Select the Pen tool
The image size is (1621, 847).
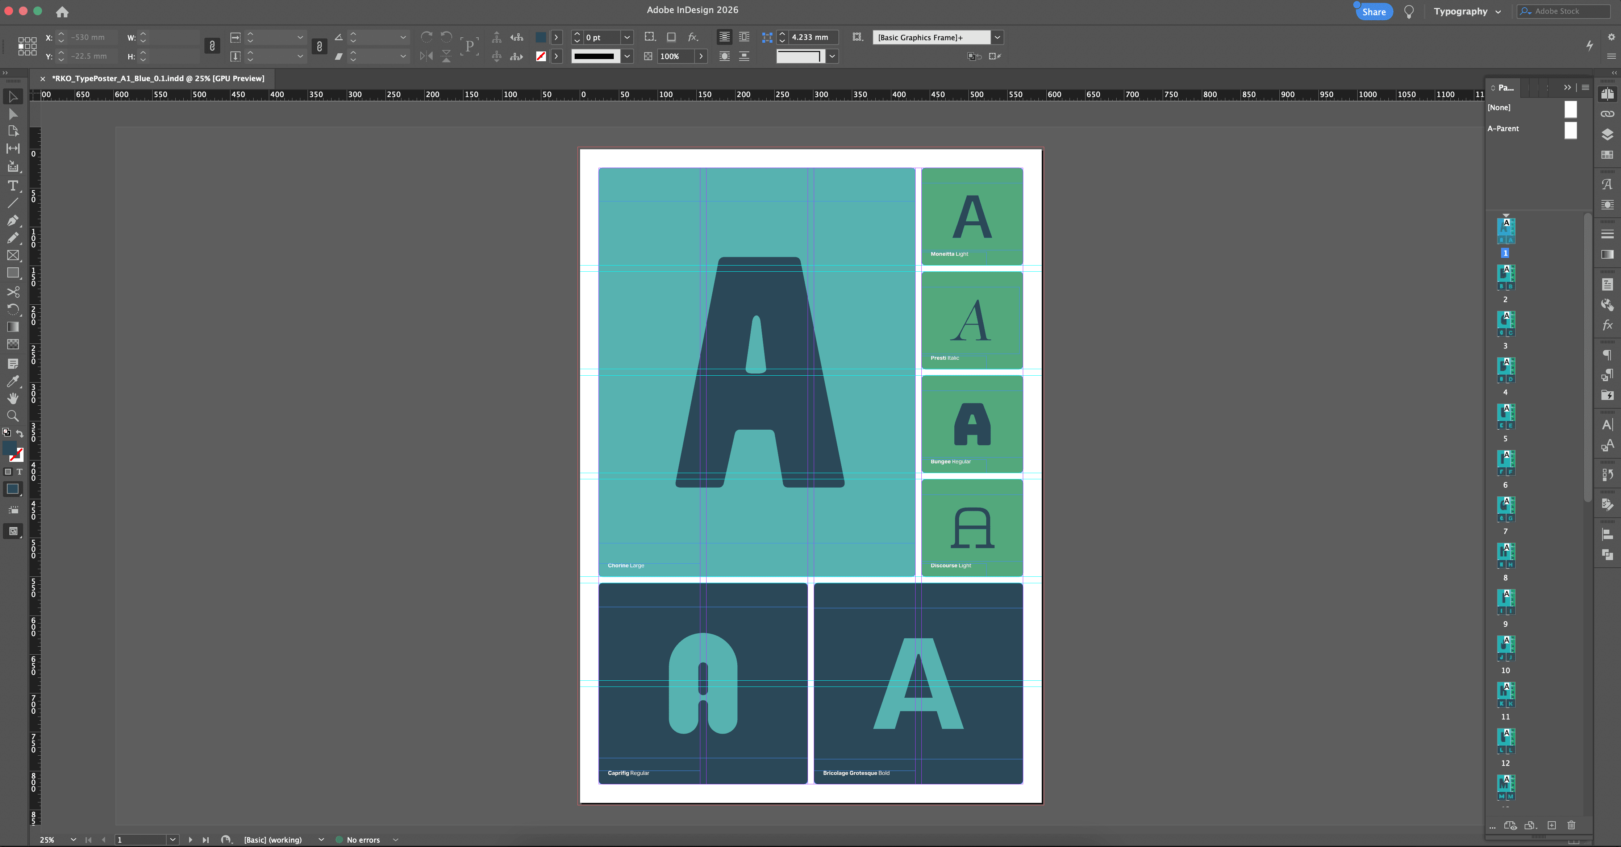point(13,220)
